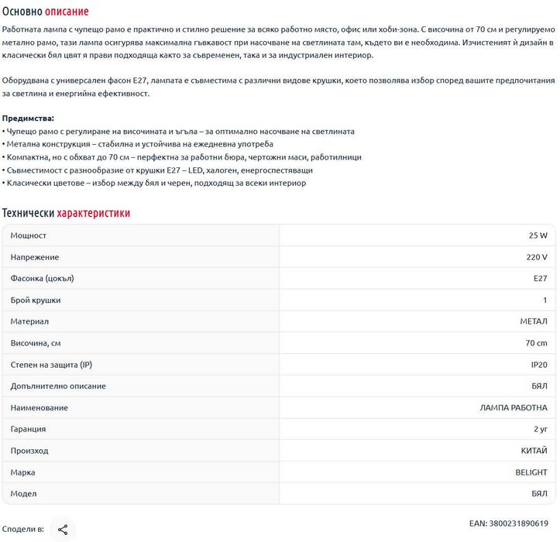Click the Предимства: subheading
This screenshot has height=542, width=560.
pos(29,118)
